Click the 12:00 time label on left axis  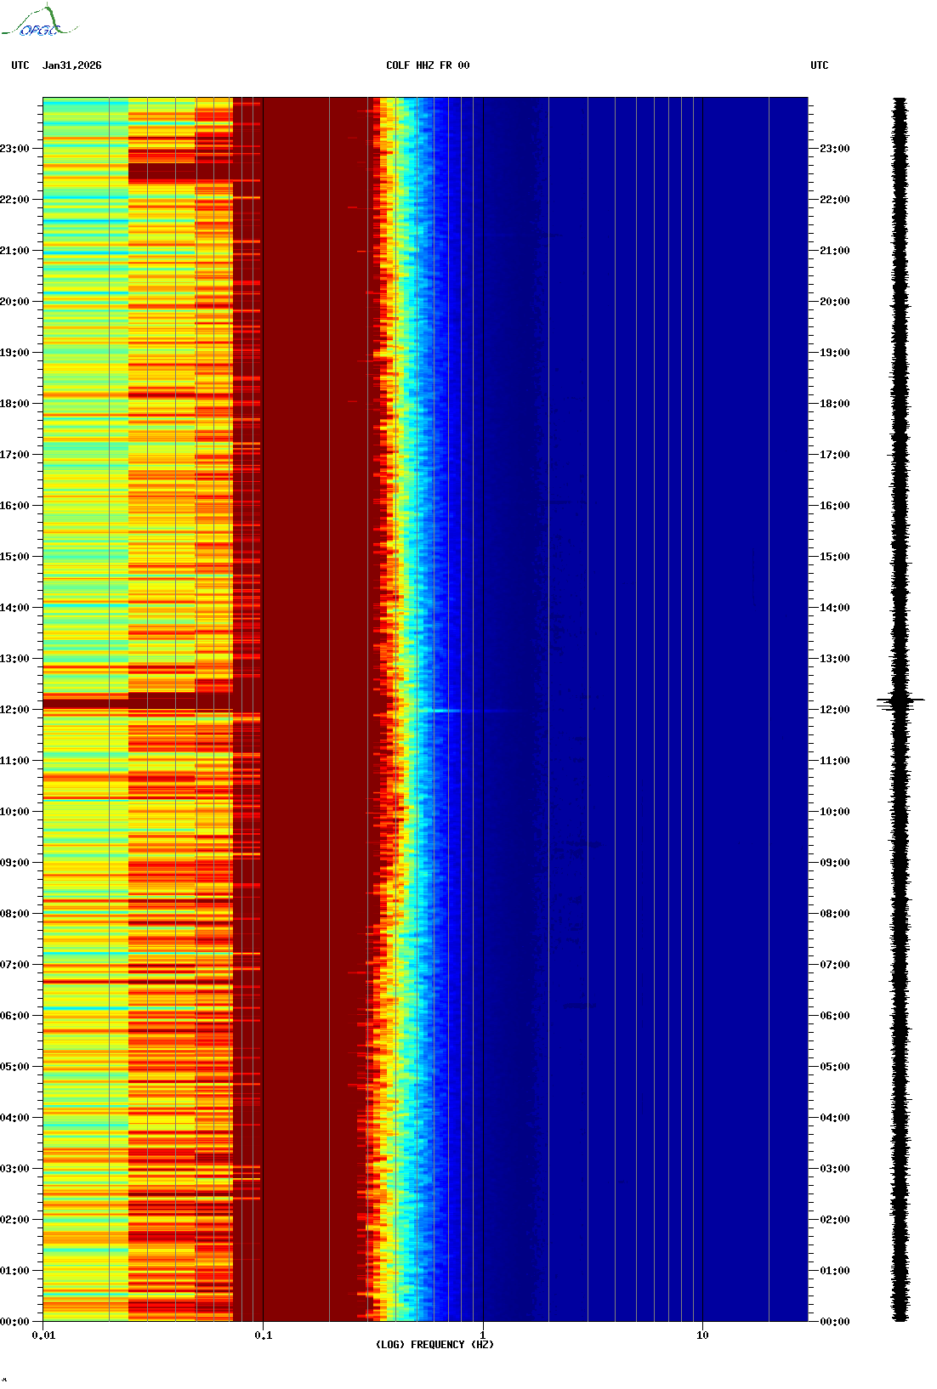click(14, 710)
